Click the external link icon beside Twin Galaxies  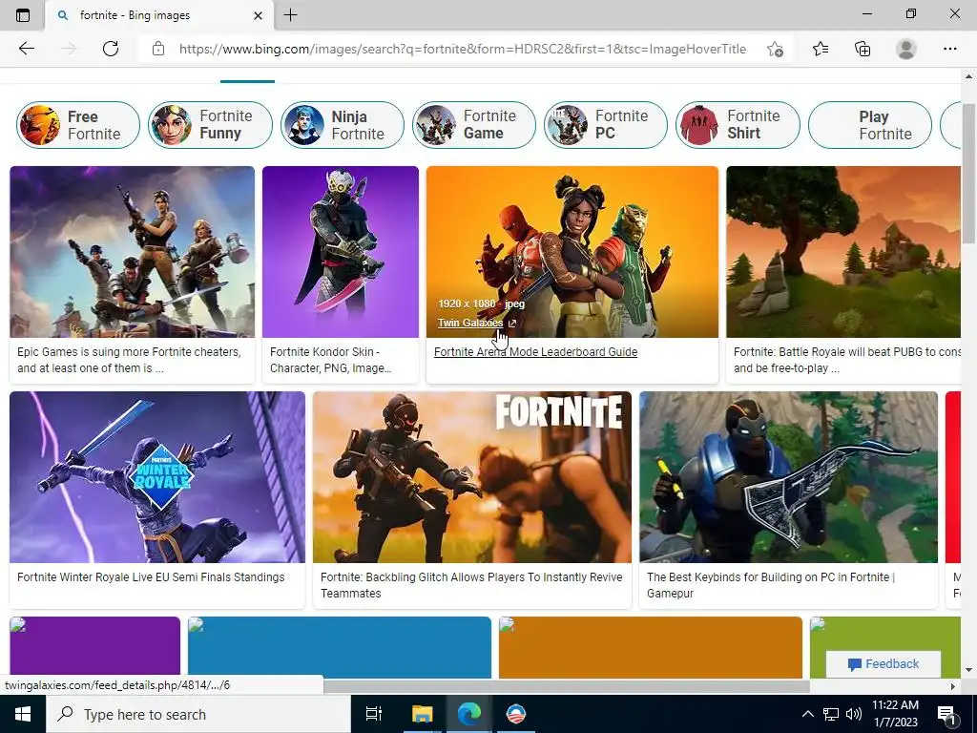[x=512, y=323]
